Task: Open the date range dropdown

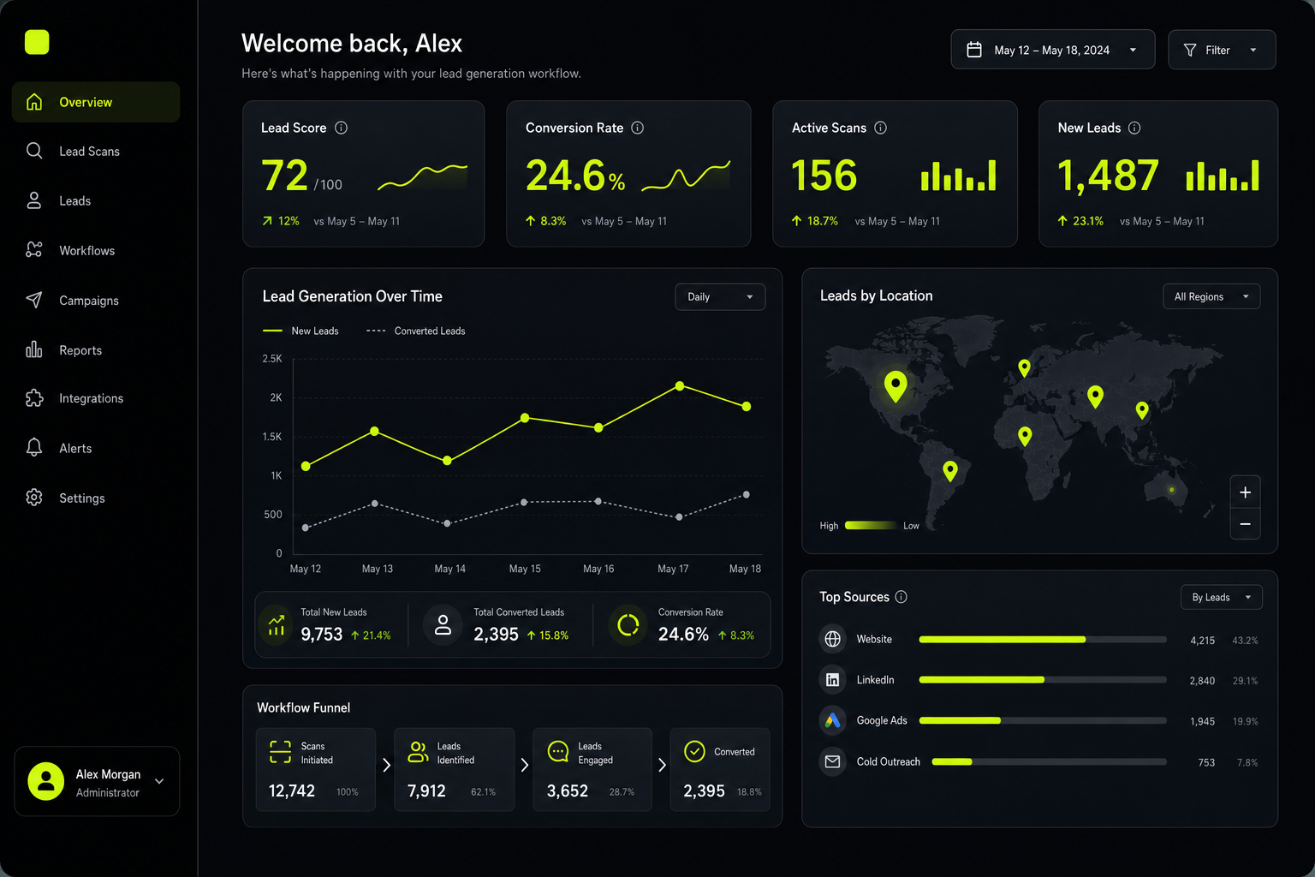Action: (1053, 50)
